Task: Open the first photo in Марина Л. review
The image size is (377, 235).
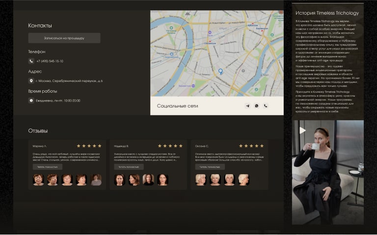Action: pyautogui.click(x=38, y=180)
